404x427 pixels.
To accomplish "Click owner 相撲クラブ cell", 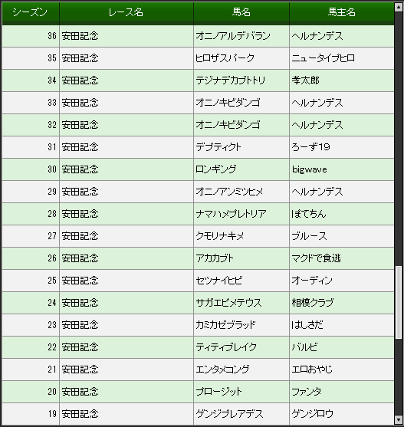I will [342, 303].
